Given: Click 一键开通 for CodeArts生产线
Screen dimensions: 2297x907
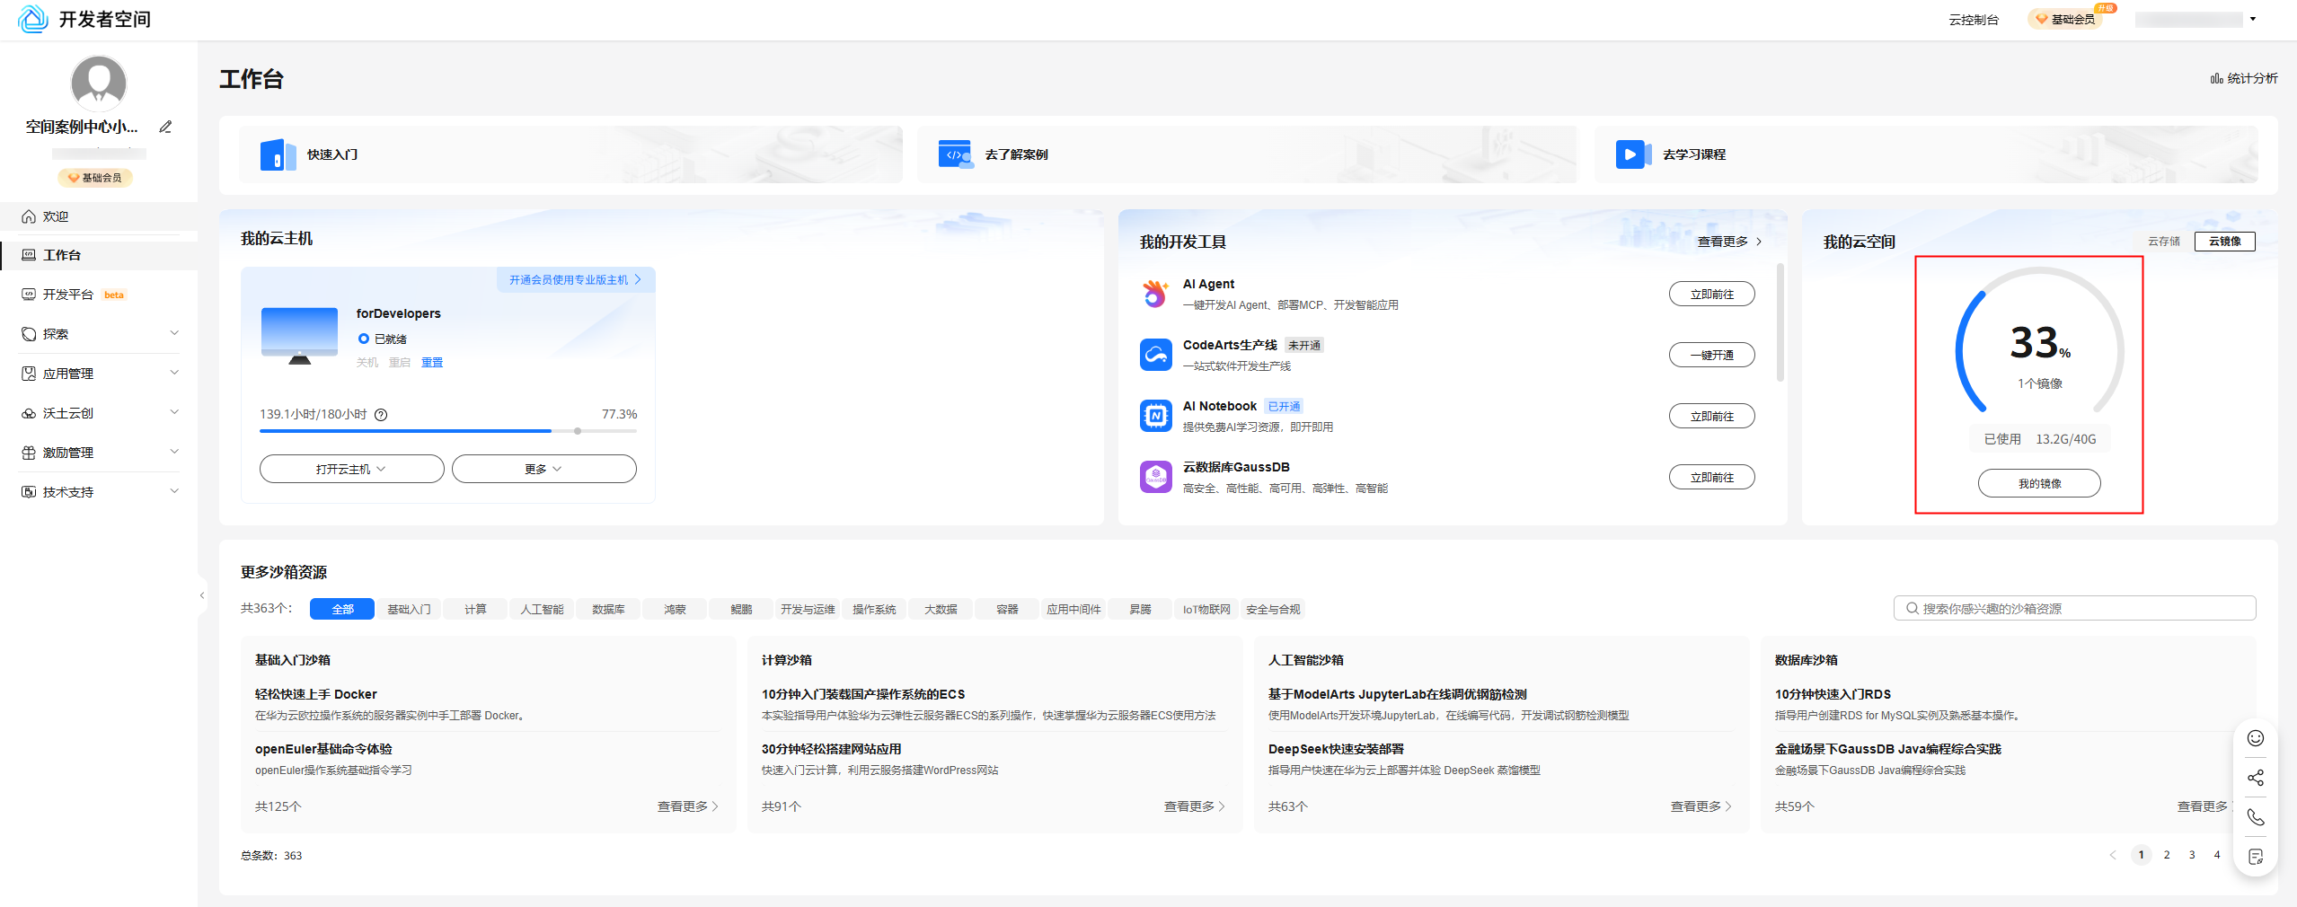Looking at the screenshot, I should 1711,355.
